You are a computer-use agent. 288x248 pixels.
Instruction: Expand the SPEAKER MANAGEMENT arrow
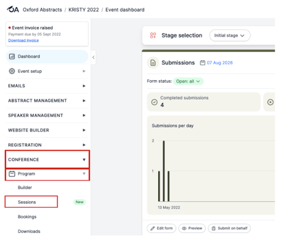pyautogui.click(x=84, y=115)
